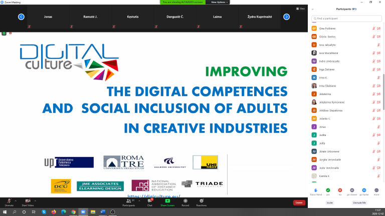The image size is (385, 216).
Task: Select participant Jokūbas Slepakovas
Action: pyautogui.click(x=346, y=110)
